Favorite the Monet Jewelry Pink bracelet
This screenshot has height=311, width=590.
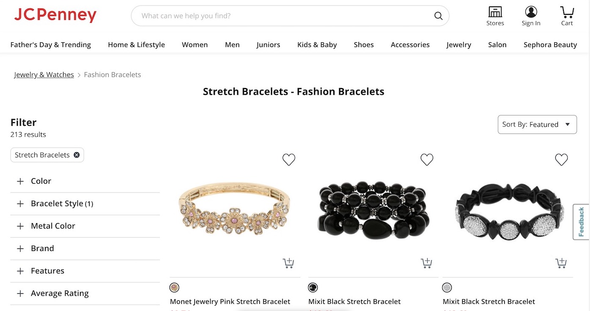pos(289,160)
